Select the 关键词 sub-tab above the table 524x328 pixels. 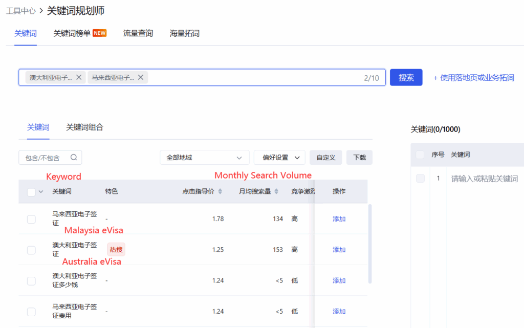(x=38, y=127)
